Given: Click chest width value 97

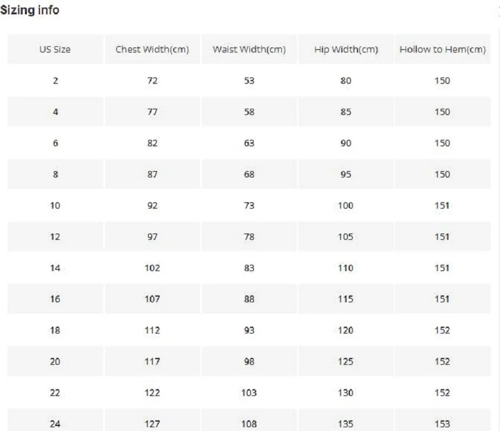Looking at the screenshot, I should [x=152, y=237].
